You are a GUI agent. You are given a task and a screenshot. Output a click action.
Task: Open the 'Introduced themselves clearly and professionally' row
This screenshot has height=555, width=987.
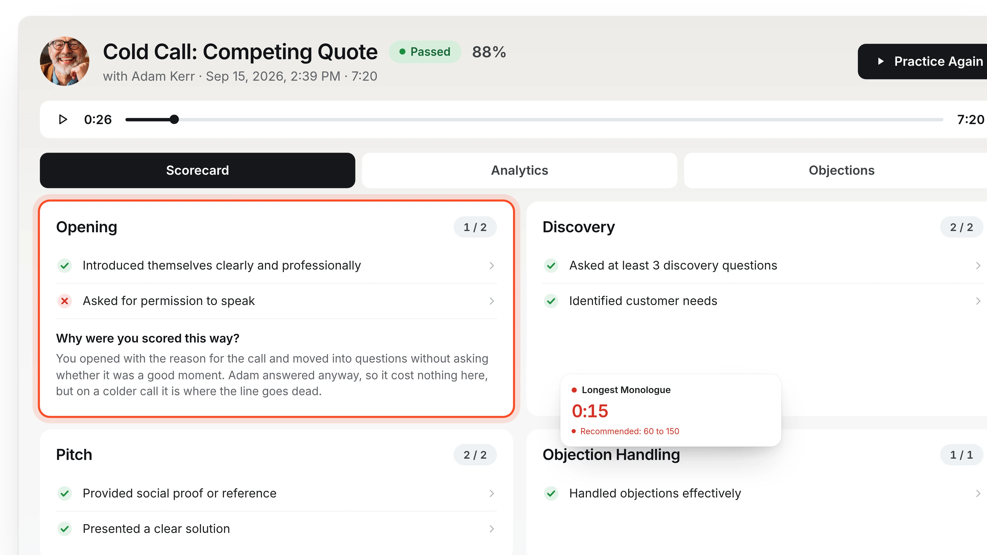[x=276, y=265]
